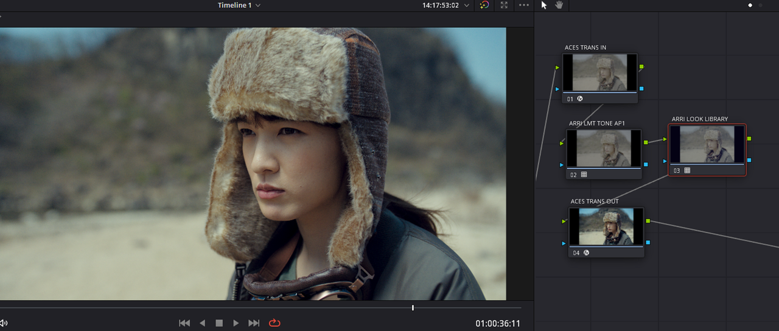
Task: Click green RGB output of ARRI LMT TONE AP1
Action: point(646,142)
